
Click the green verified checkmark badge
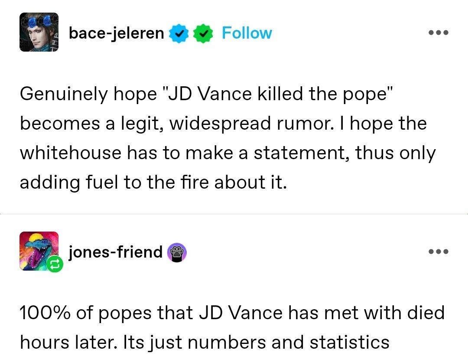(x=203, y=33)
